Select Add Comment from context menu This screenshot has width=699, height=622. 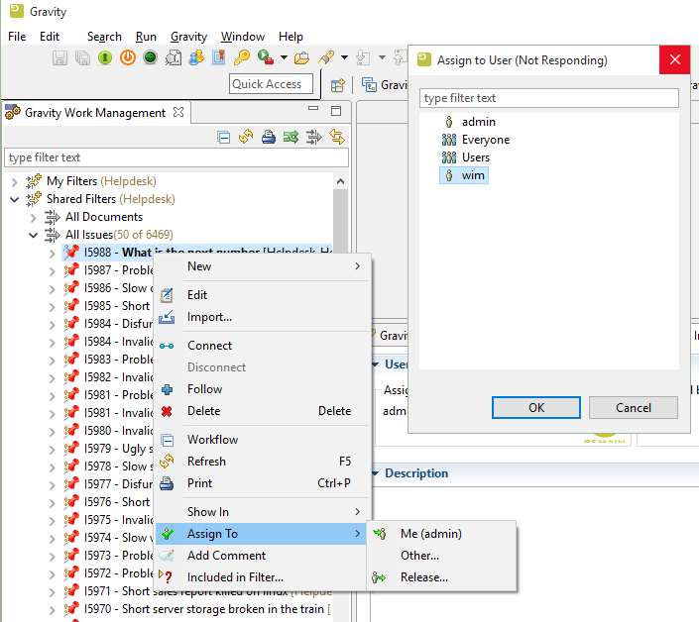click(226, 556)
